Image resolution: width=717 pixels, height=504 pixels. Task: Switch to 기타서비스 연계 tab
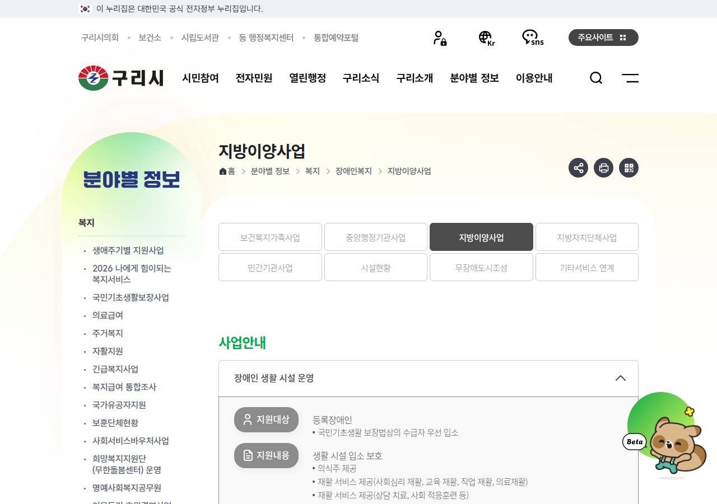click(587, 267)
